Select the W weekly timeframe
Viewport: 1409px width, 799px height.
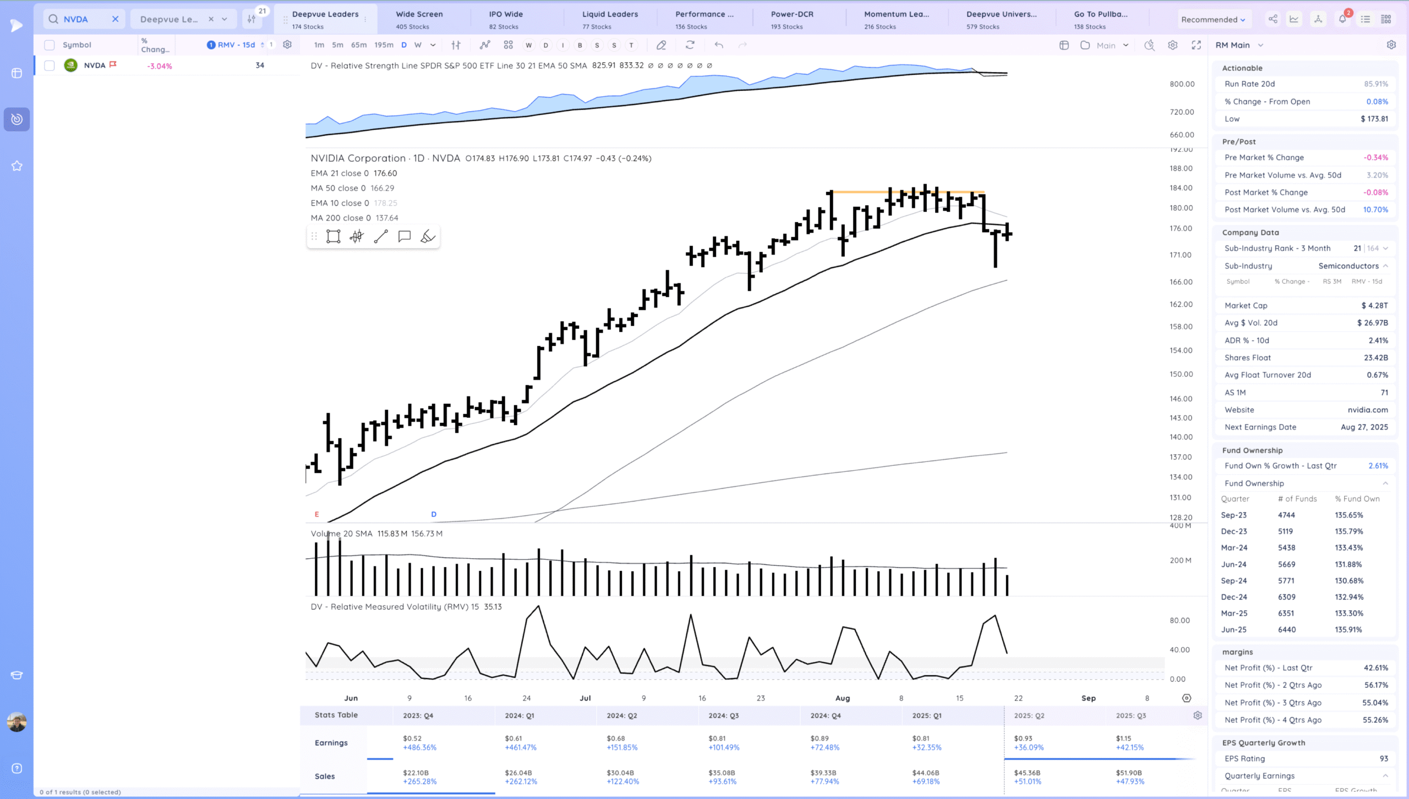418,45
